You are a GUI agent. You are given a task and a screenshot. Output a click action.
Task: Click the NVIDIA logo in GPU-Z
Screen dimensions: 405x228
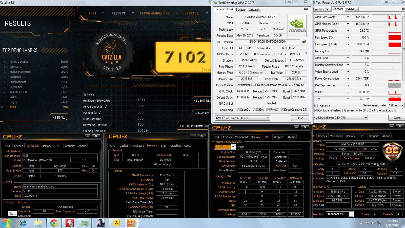pyautogui.click(x=297, y=26)
